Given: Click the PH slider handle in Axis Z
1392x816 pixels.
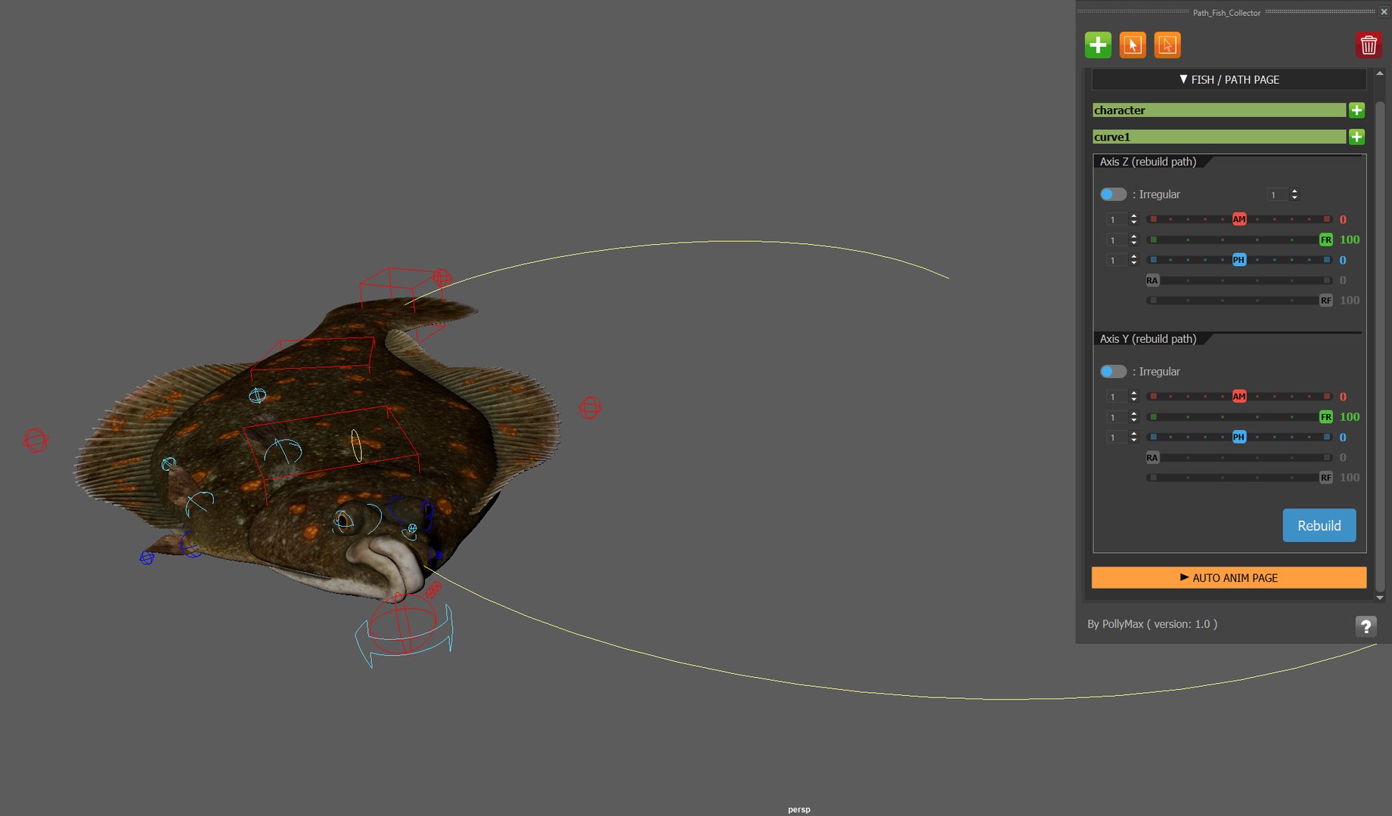Looking at the screenshot, I should tap(1239, 260).
